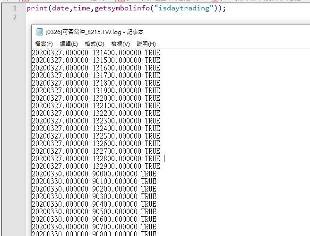Click the Notepad window title text

pyautogui.click(x=95, y=32)
